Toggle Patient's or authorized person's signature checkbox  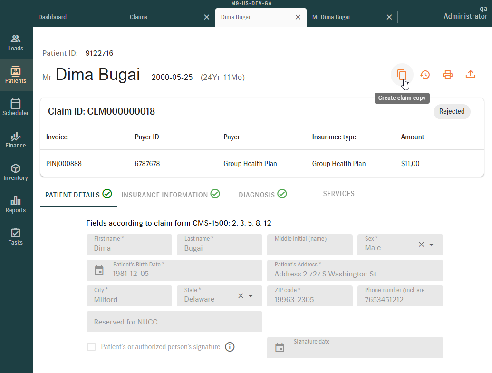[91, 347]
